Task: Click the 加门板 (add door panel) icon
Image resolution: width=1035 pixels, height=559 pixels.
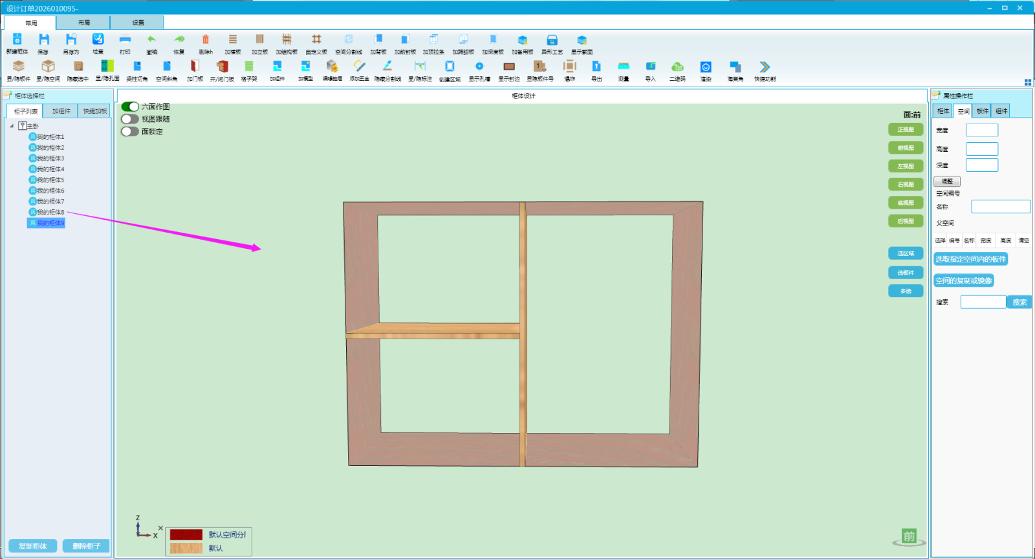Action: [195, 67]
